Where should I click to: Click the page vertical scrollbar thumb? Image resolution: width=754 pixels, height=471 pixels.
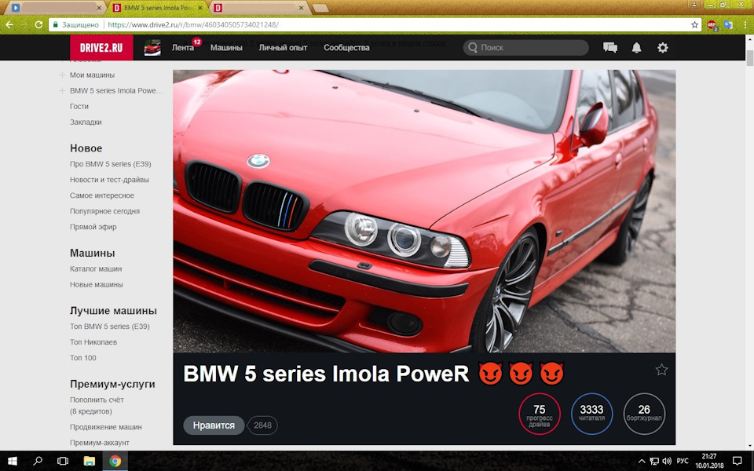(749, 57)
